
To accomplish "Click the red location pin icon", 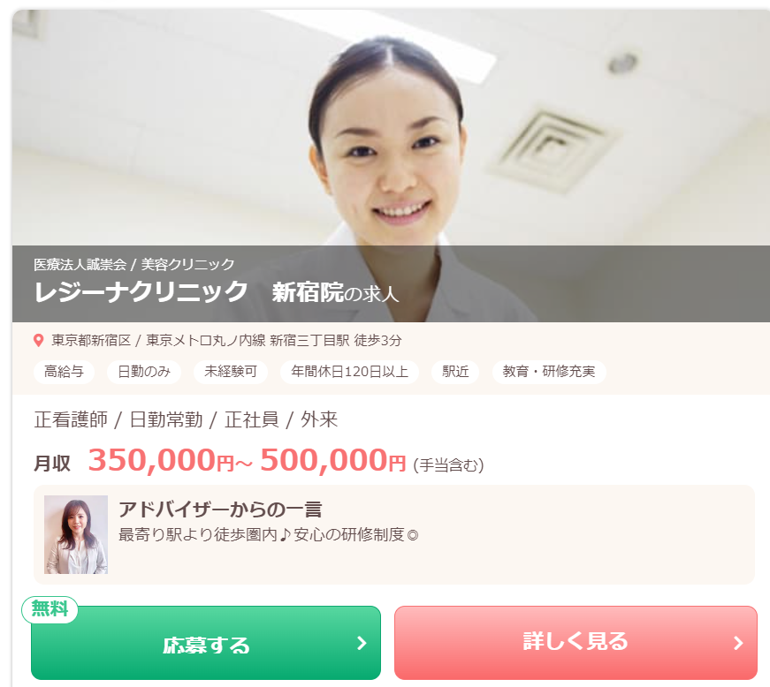I will click(x=38, y=340).
